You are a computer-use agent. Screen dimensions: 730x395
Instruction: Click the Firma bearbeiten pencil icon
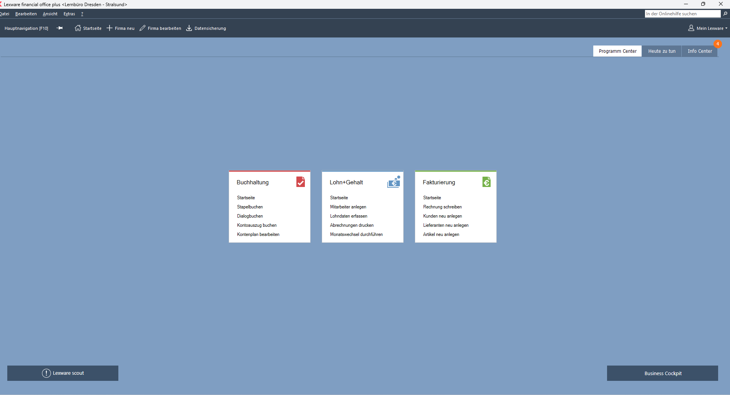pos(142,28)
